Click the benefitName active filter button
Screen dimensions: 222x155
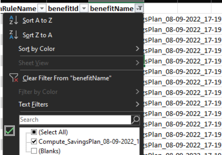tap(139, 9)
